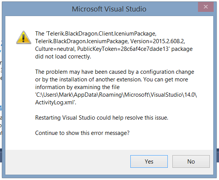Click the 'configuration change' sentence line
This screenshot has width=219, height=180.
coord(115,72)
